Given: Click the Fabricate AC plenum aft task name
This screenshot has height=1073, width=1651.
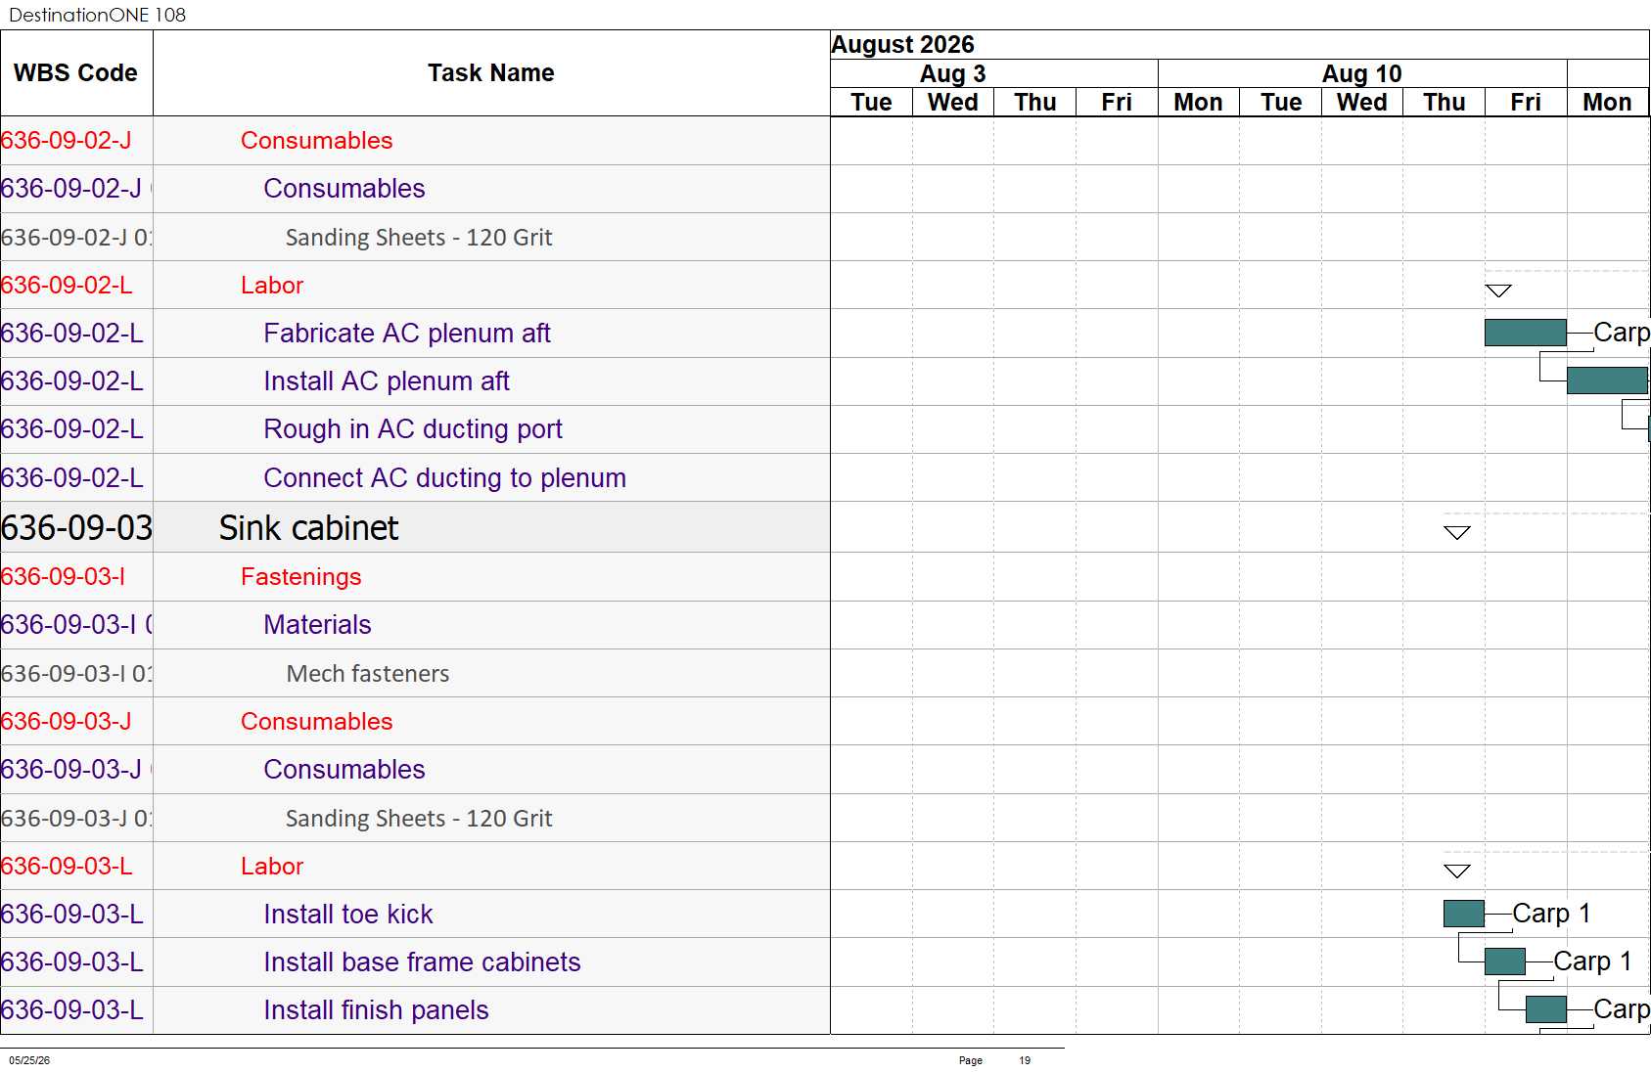Looking at the screenshot, I should [407, 334].
